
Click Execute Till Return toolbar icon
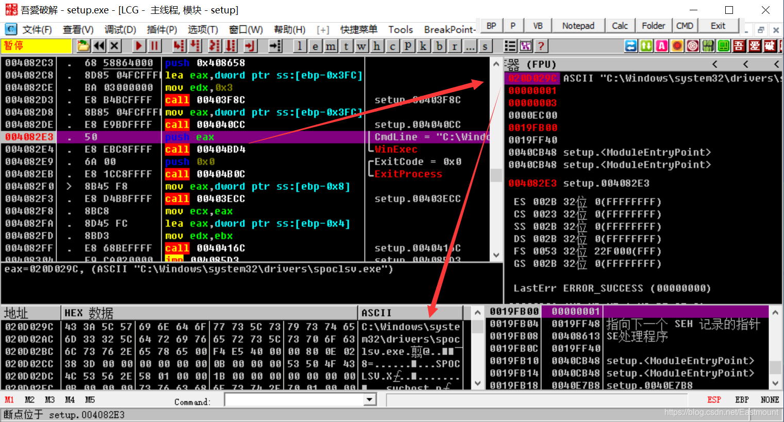coord(250,46)
